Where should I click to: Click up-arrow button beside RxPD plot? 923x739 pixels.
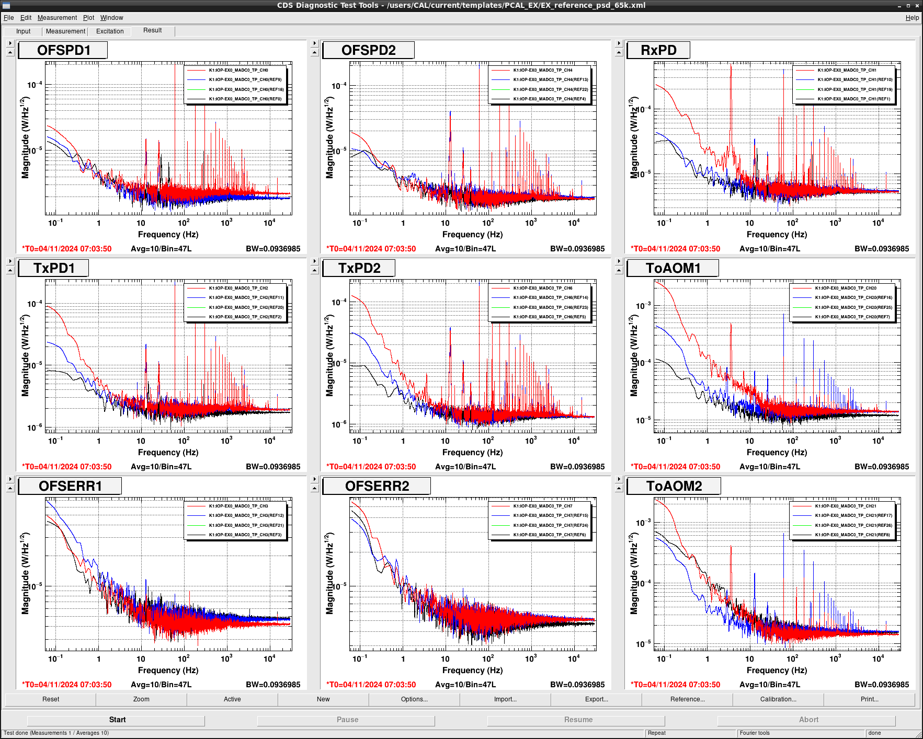pyautogui.click(x=619, y=52)
